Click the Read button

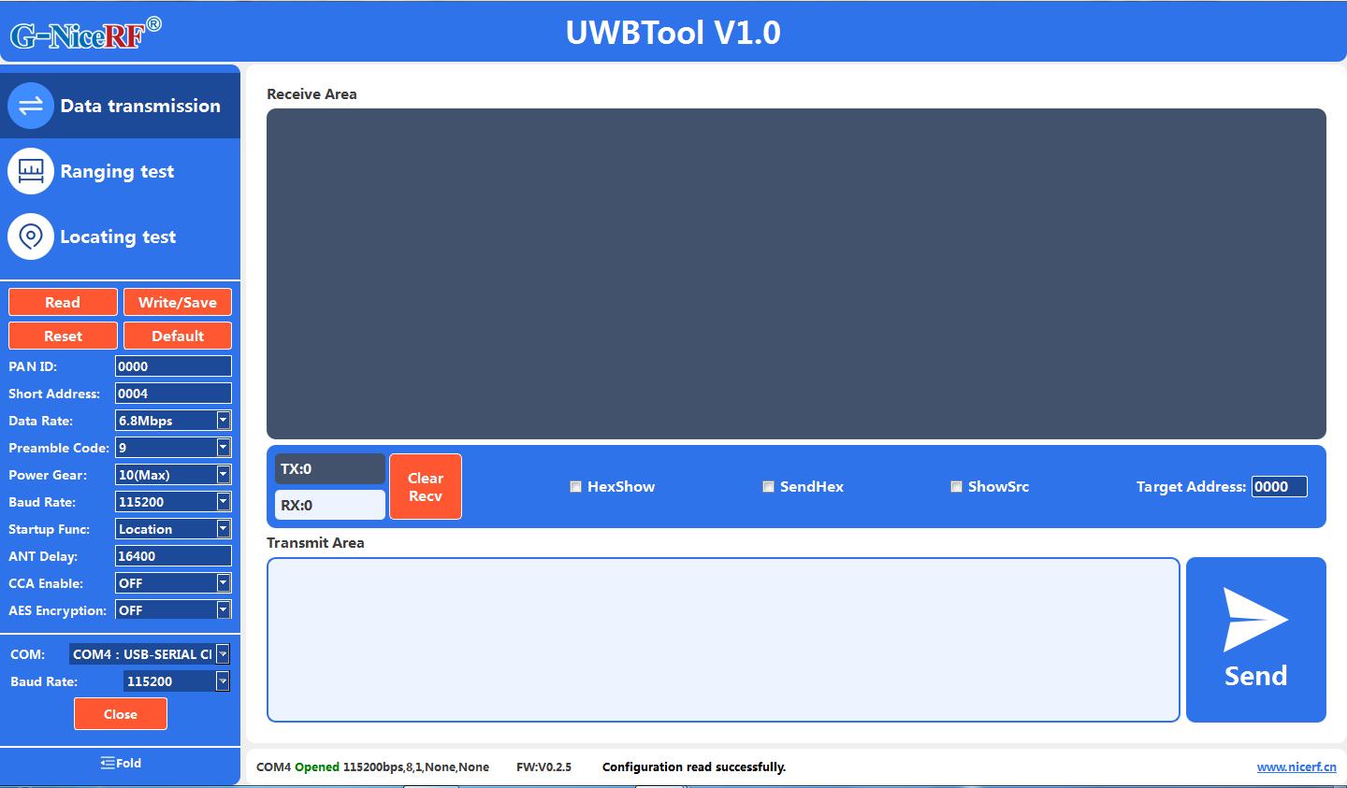pos(63,302)
